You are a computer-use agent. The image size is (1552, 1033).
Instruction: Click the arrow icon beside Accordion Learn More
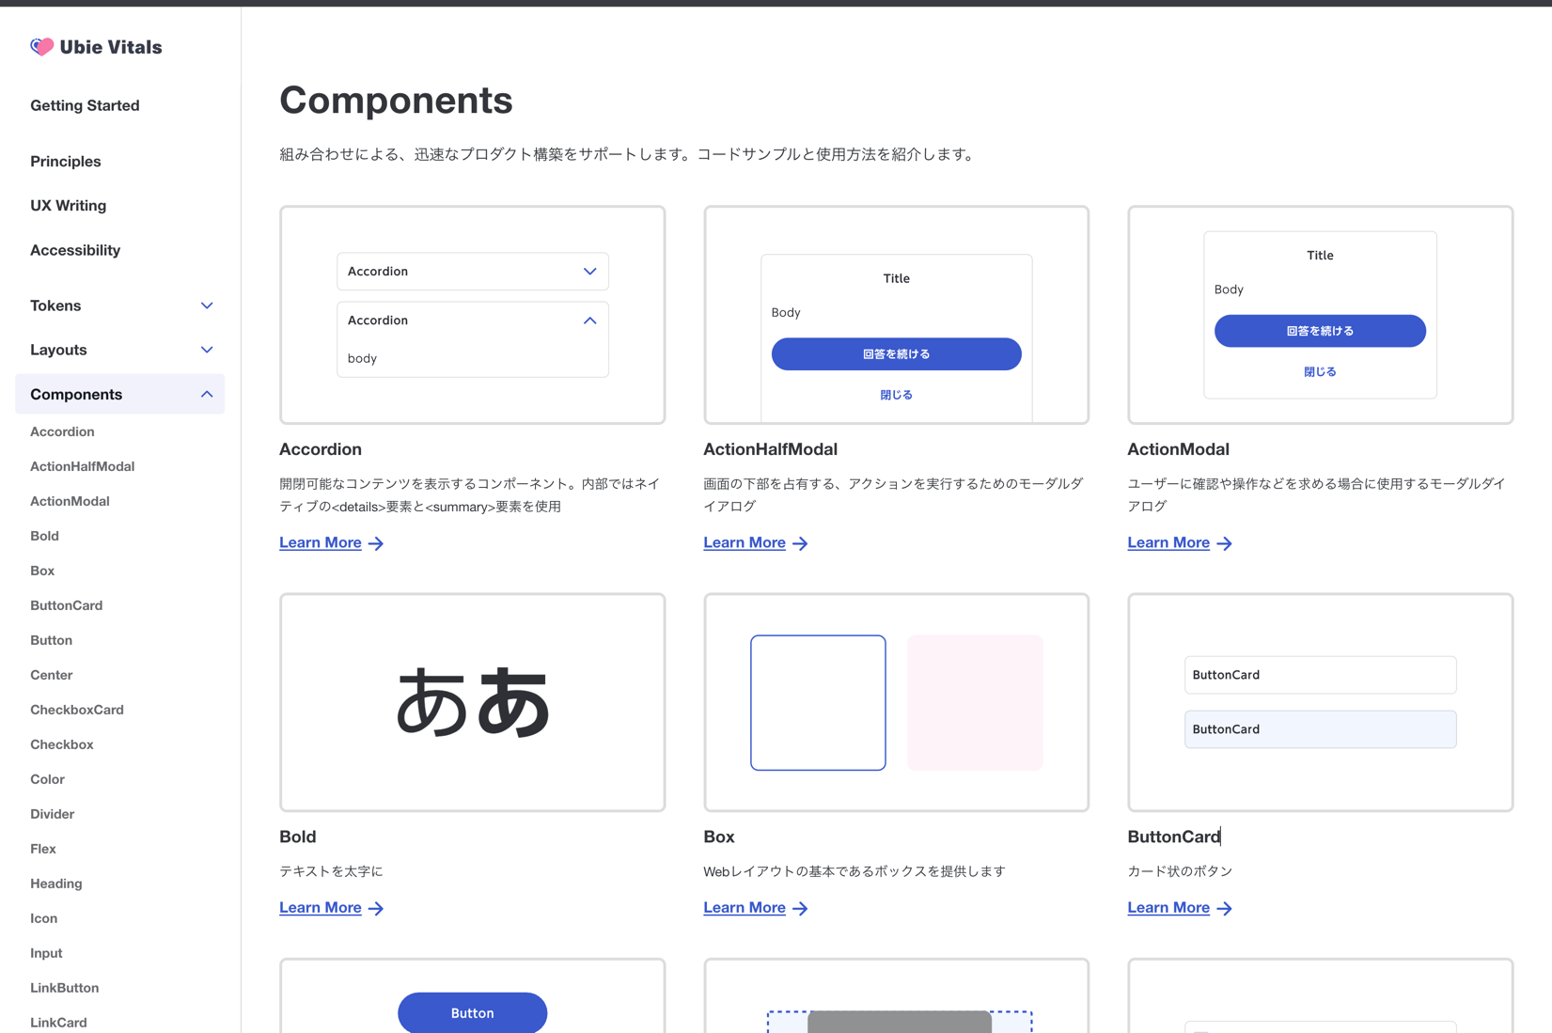(x=376, y=543)
